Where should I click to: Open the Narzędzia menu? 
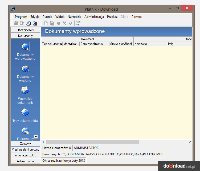click(74, 17)
